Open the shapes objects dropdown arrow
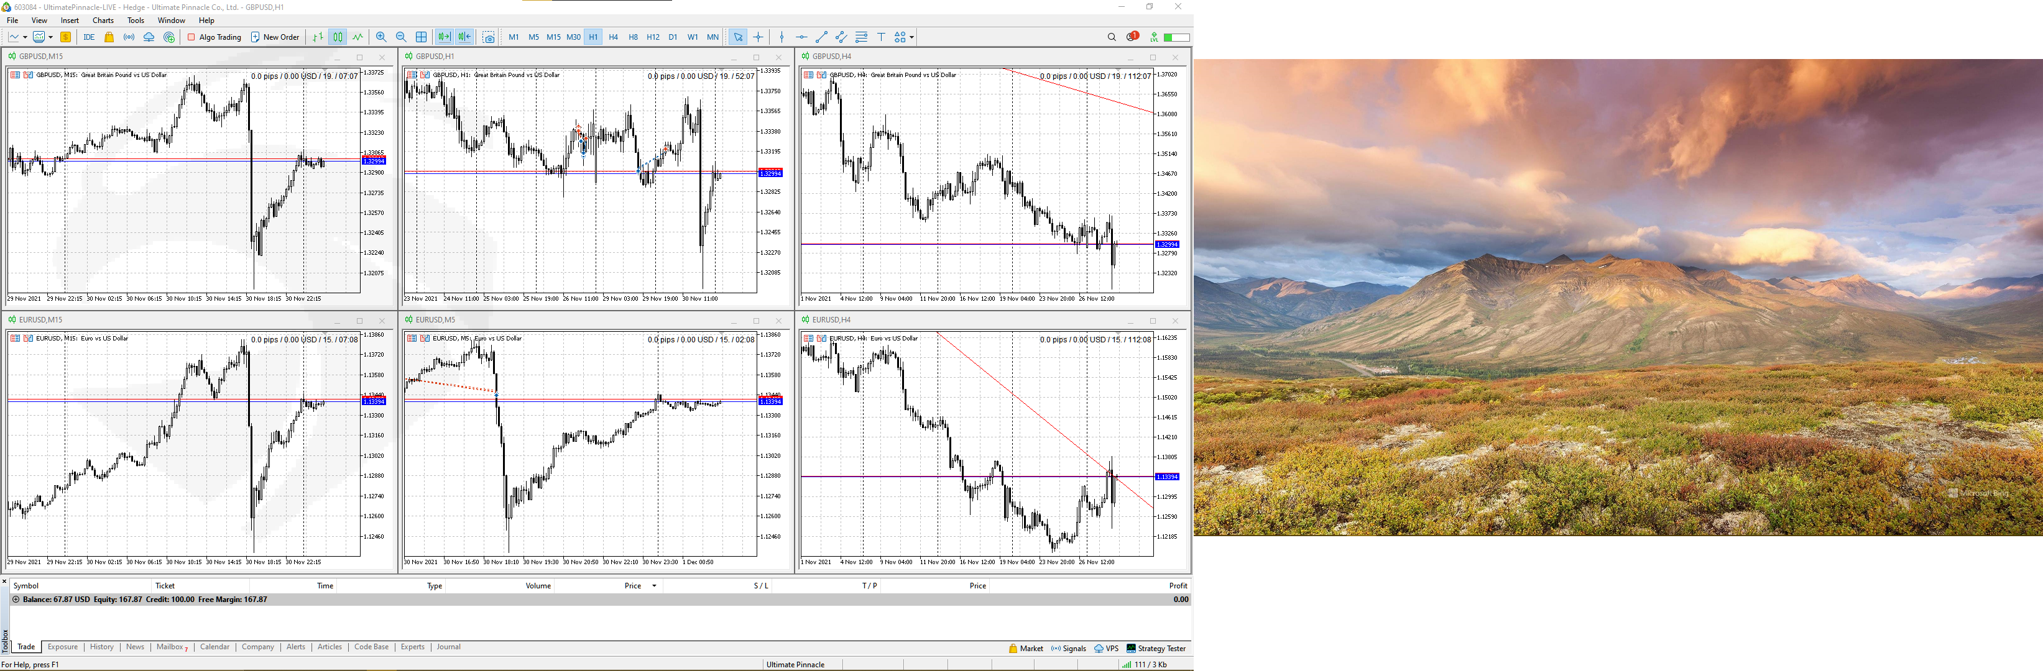Viewport: 2043px width, 671px height. (x=912, y=37)
